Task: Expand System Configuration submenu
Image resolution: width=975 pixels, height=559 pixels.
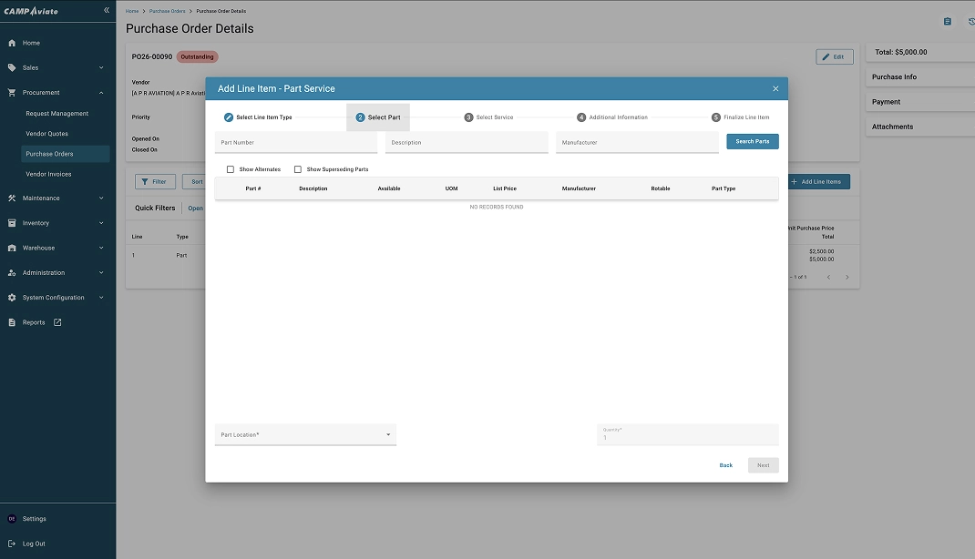Action: tap(101, 298)
